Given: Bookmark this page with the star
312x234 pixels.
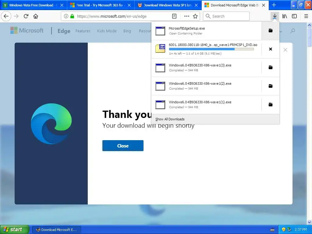Looking at the screenshot, I should pyautogui.click(x=195, y=16).
